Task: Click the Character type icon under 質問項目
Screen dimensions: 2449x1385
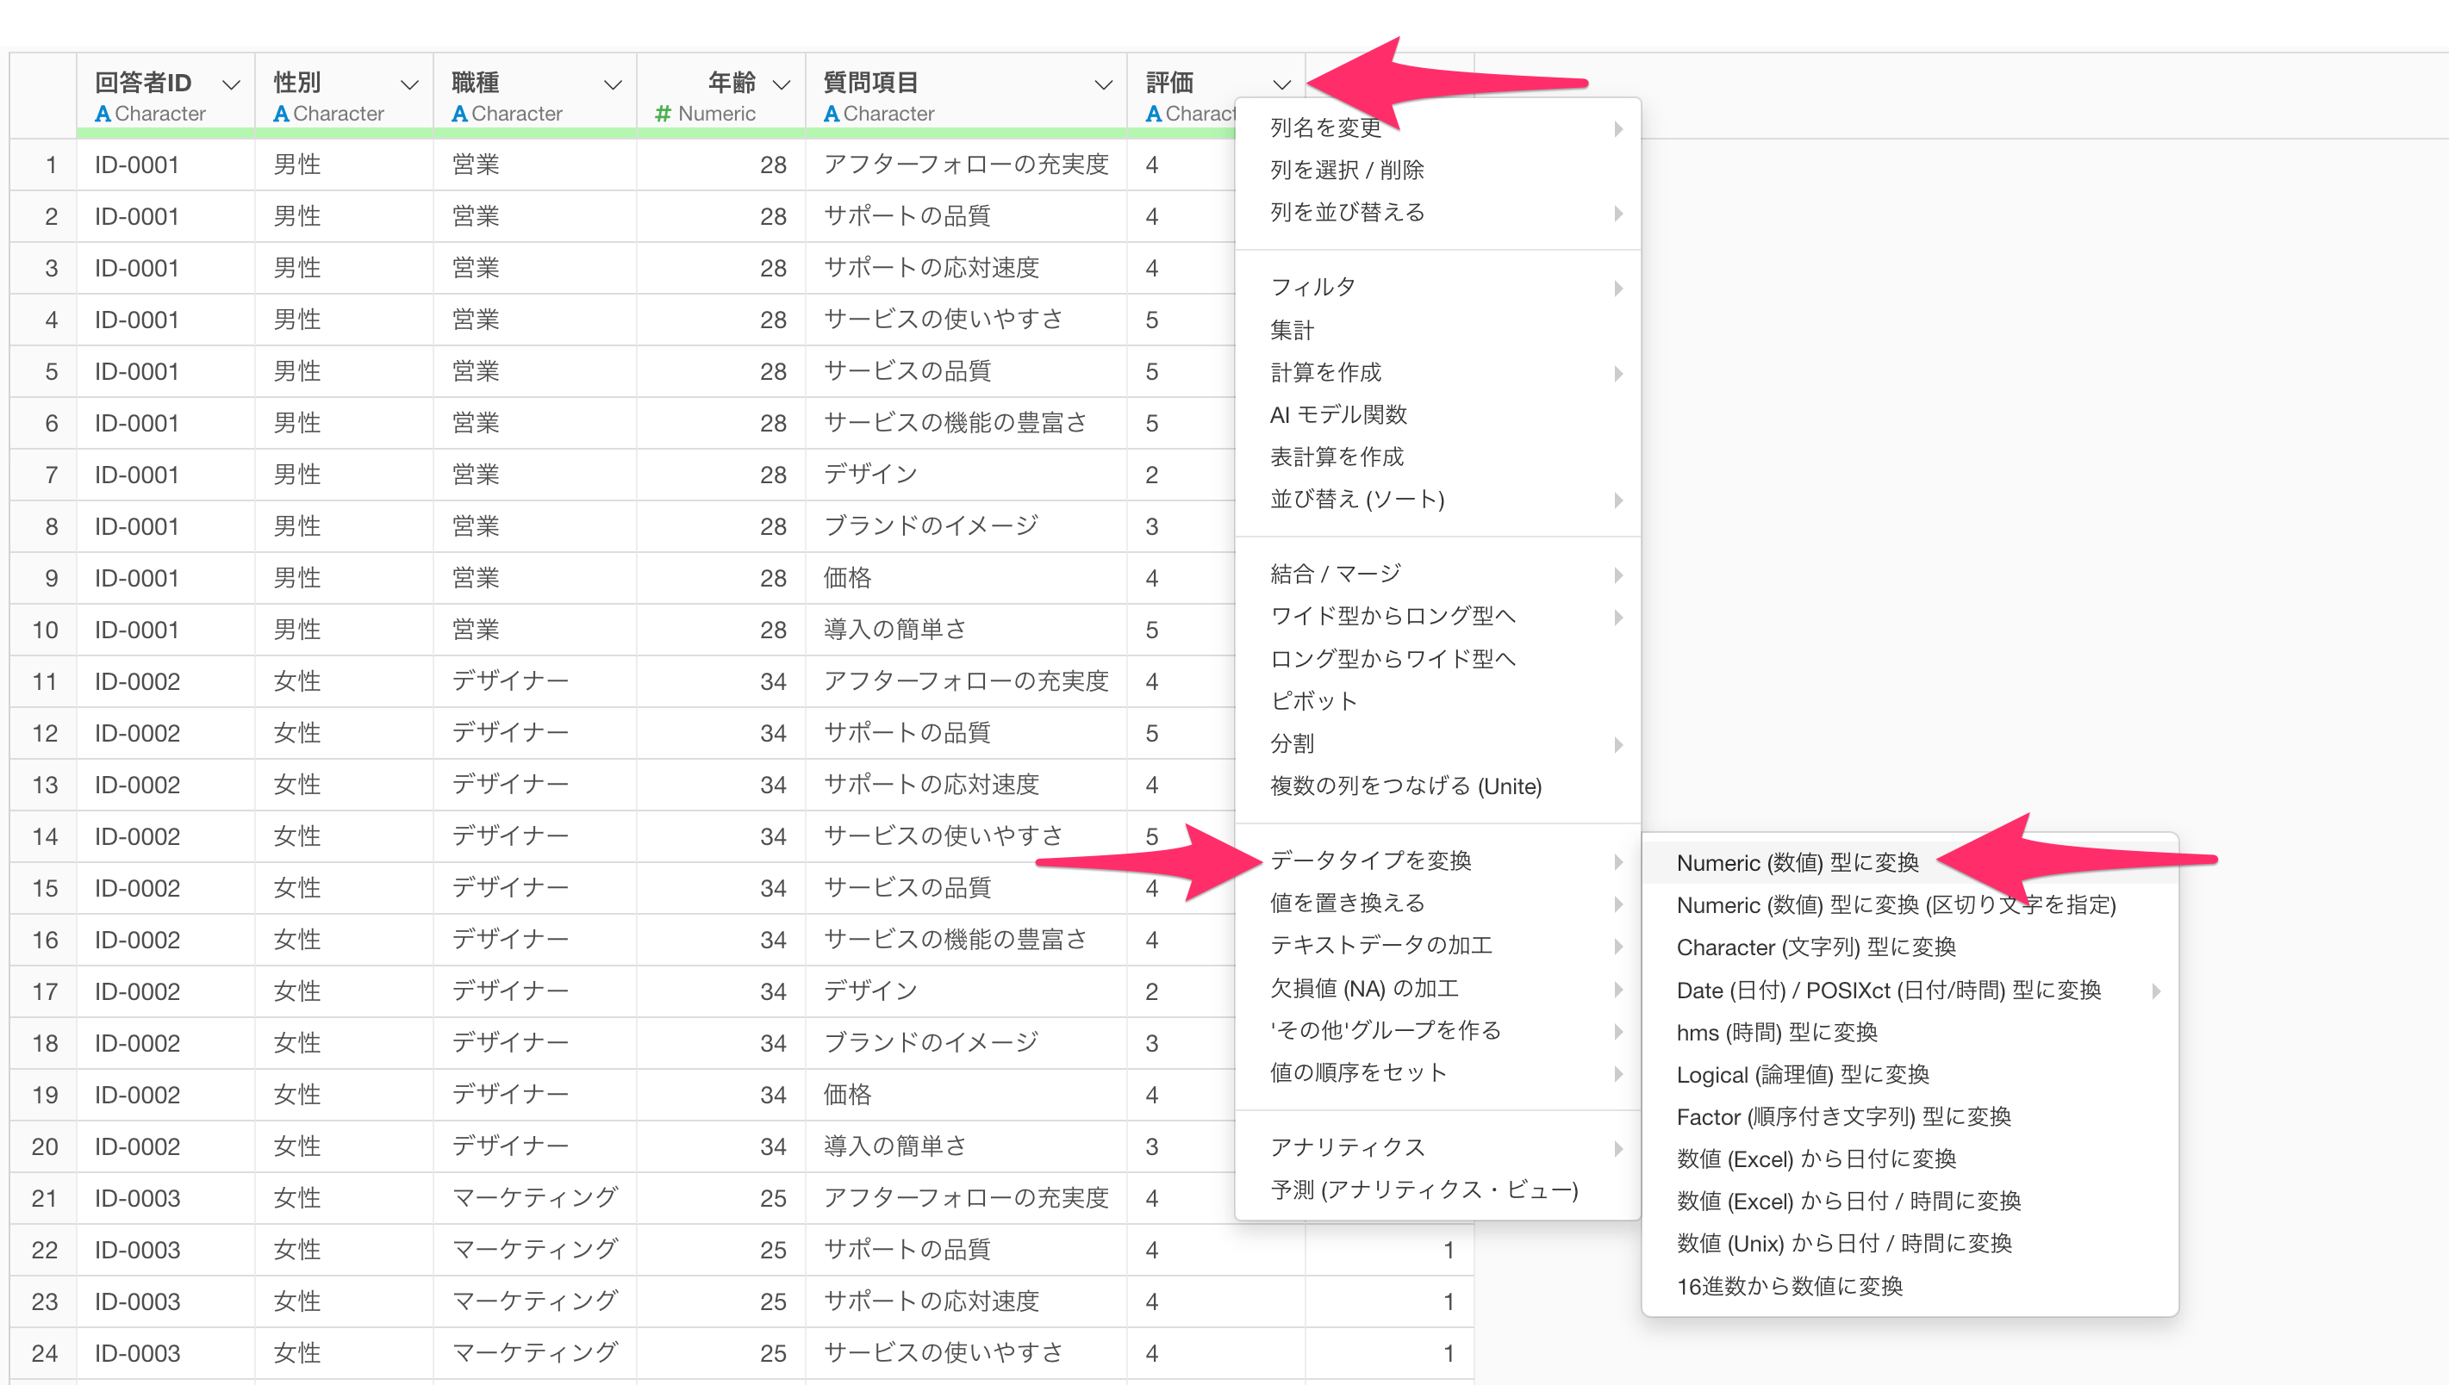Action: [832, 115]
